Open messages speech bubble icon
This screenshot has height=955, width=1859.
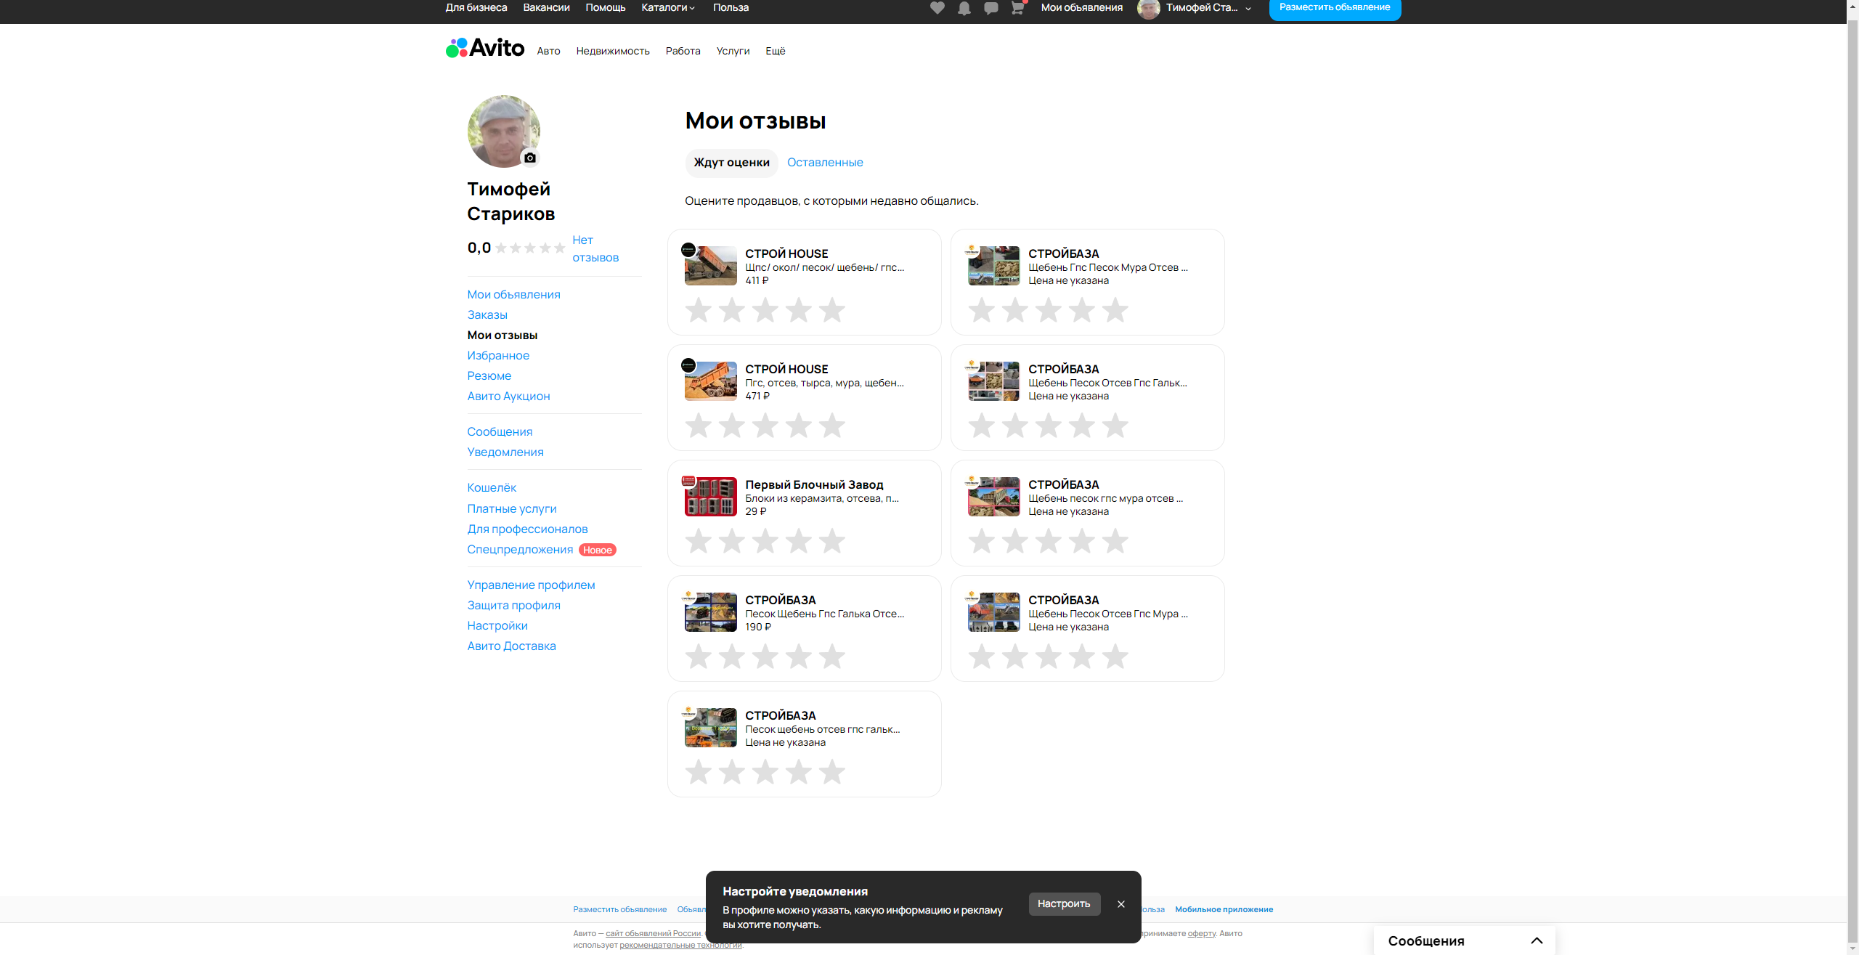pos(990,8)
